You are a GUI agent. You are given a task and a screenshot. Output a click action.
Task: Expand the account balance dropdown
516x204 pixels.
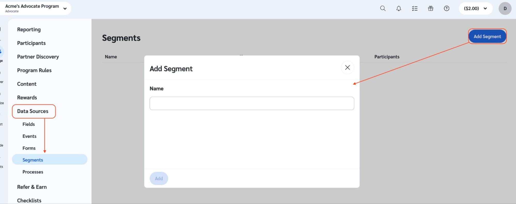click(x=475, y=8)
